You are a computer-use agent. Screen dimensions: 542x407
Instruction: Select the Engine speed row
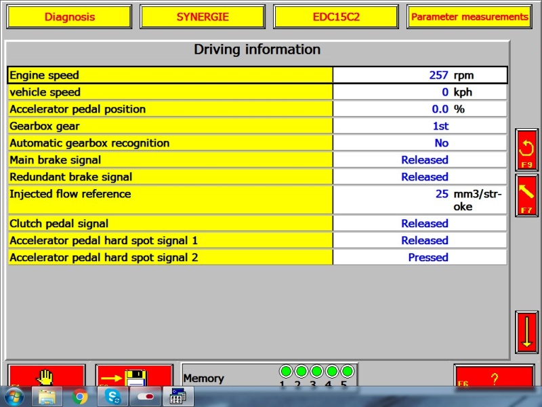pos(257,75)
